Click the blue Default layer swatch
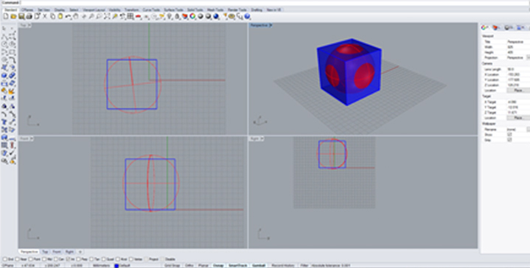530x268 pixels. pyautogui.click(x=116, y=265)
